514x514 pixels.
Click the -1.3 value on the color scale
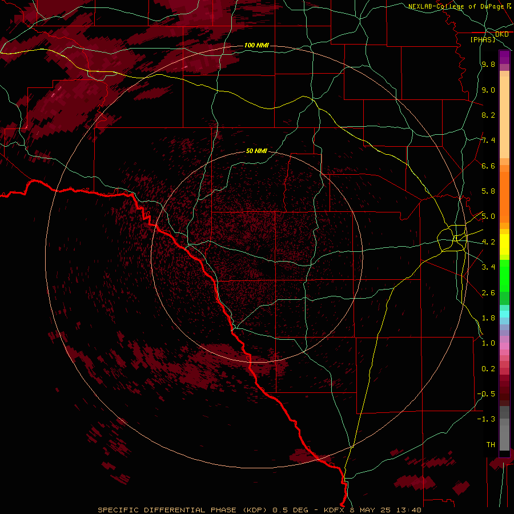point(486,419)
